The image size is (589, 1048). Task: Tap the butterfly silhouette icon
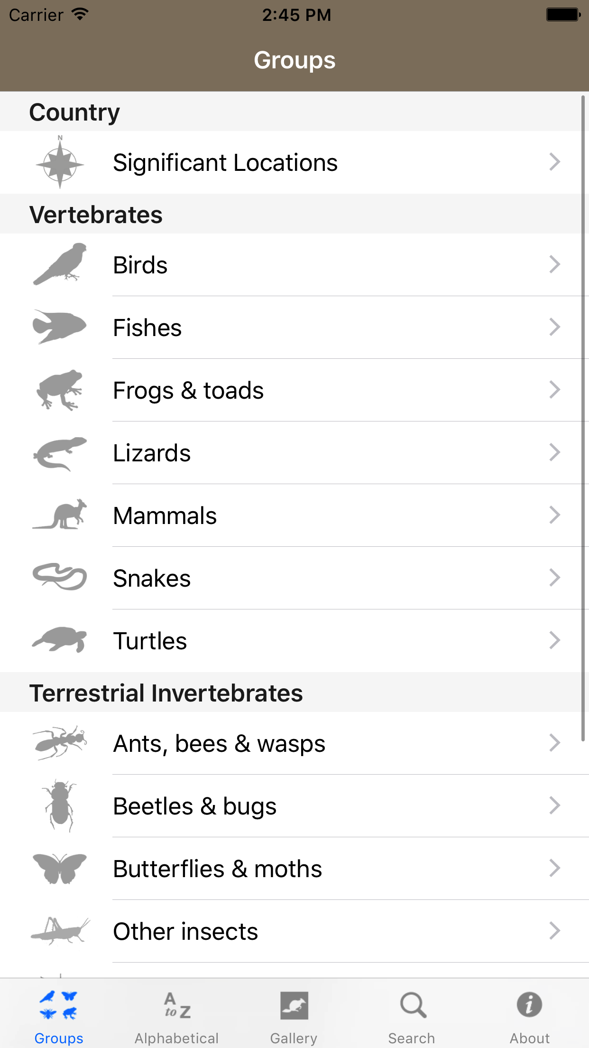[x=60, y=868]
